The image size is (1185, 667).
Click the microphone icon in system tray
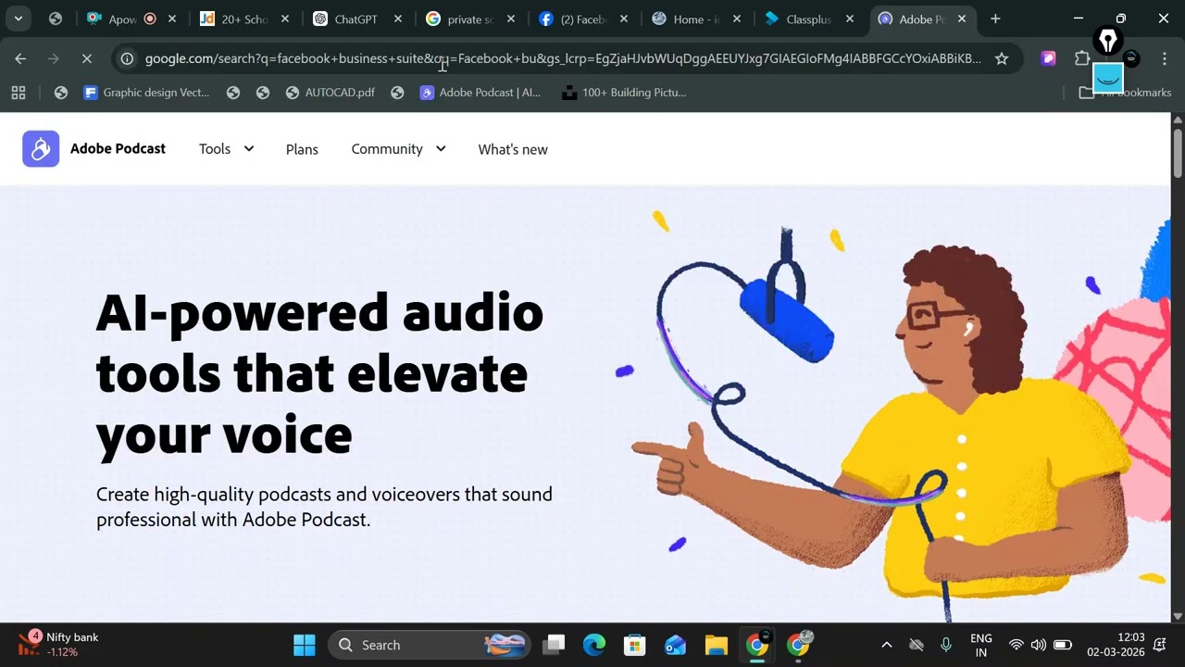tap(945, 645)
